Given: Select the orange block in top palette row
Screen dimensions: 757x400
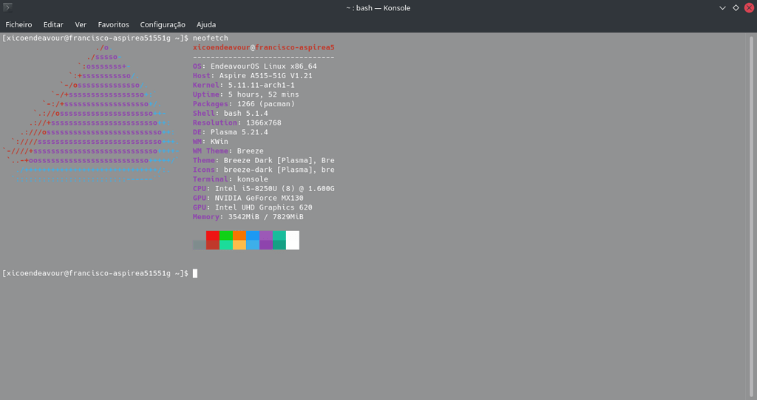Looking at the screenshot, I should pos(240,235).
